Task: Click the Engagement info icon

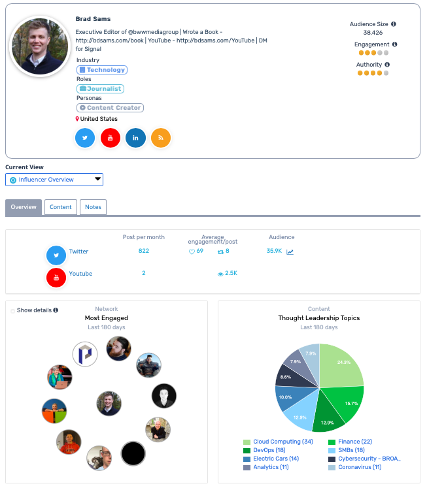Action: [394, 44]
